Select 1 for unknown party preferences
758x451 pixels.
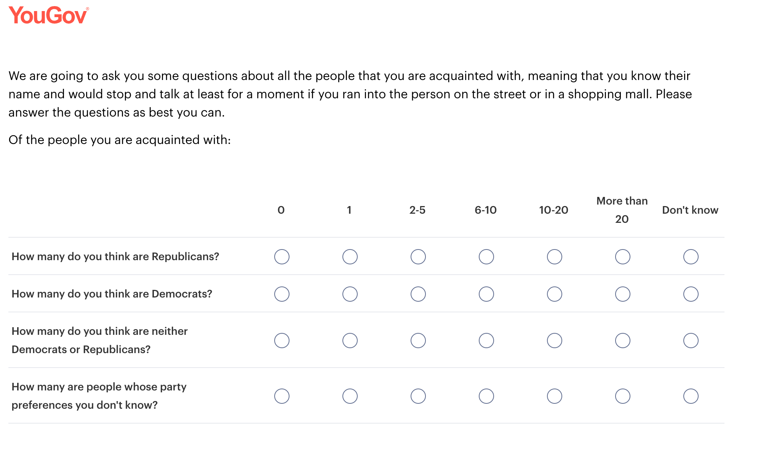tap(350, 396)
